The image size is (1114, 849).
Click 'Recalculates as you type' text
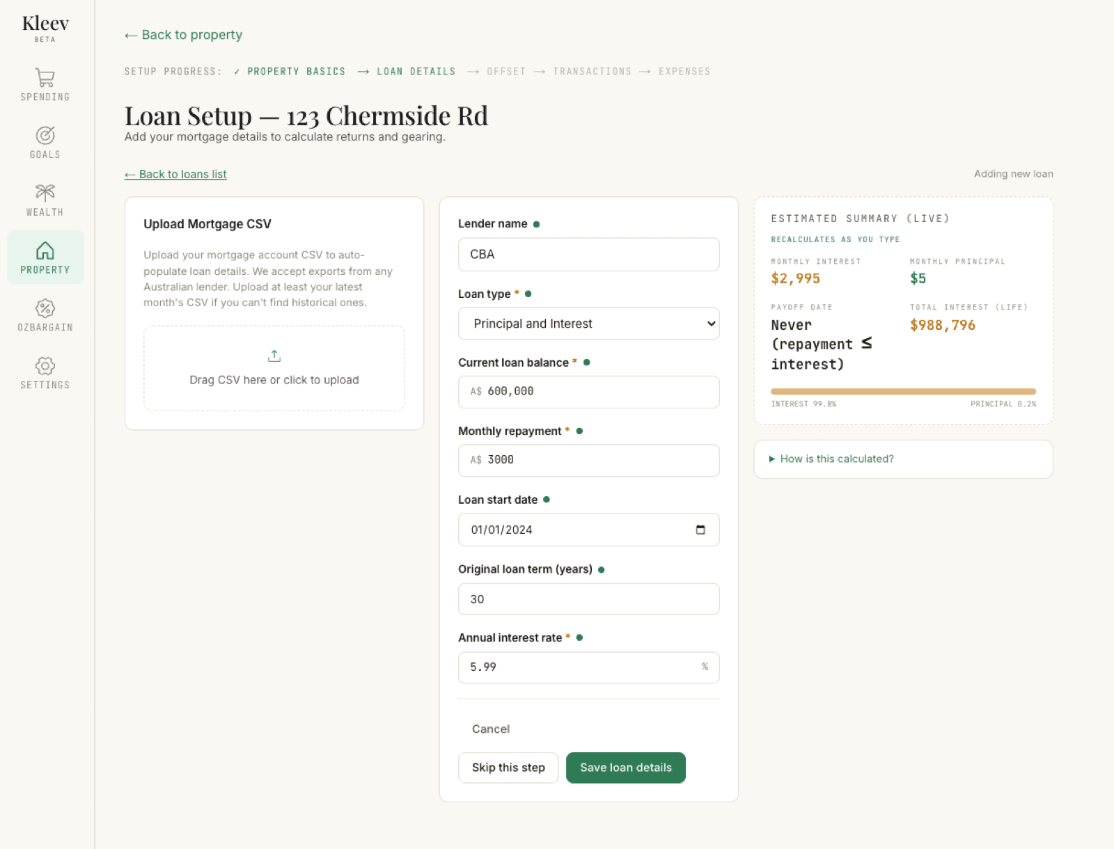(835, 239)
